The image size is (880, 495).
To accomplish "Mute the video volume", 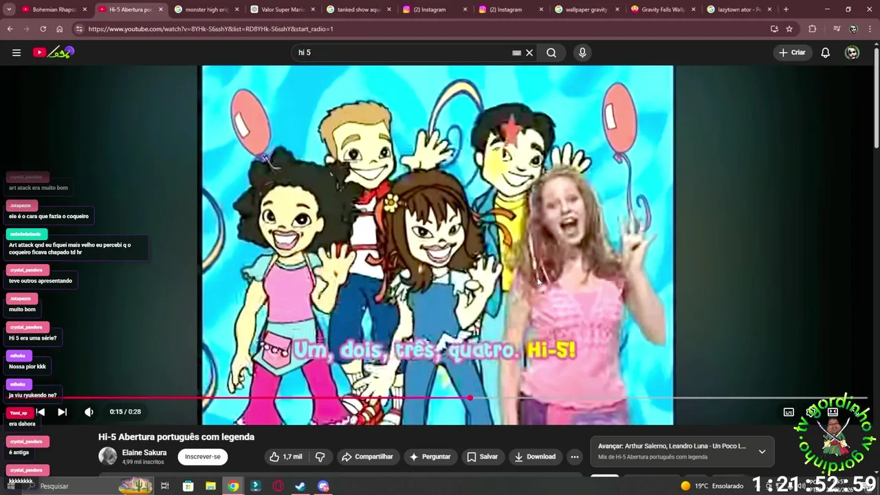I will 89,412.
